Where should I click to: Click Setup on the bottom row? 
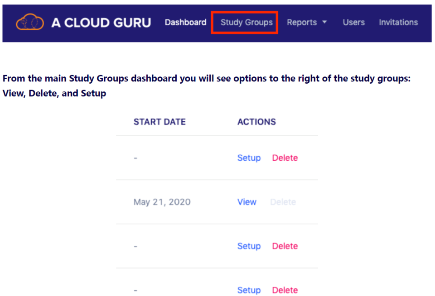tap(249, 290)
